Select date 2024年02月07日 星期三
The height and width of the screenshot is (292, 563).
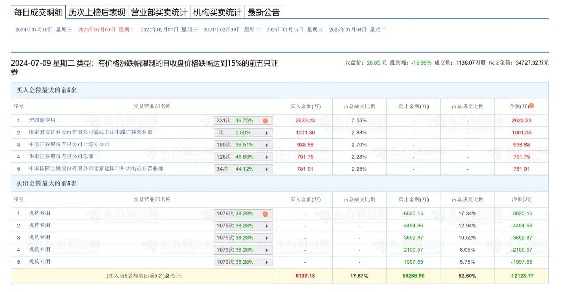pyautogui.click(x=169, y=30)
